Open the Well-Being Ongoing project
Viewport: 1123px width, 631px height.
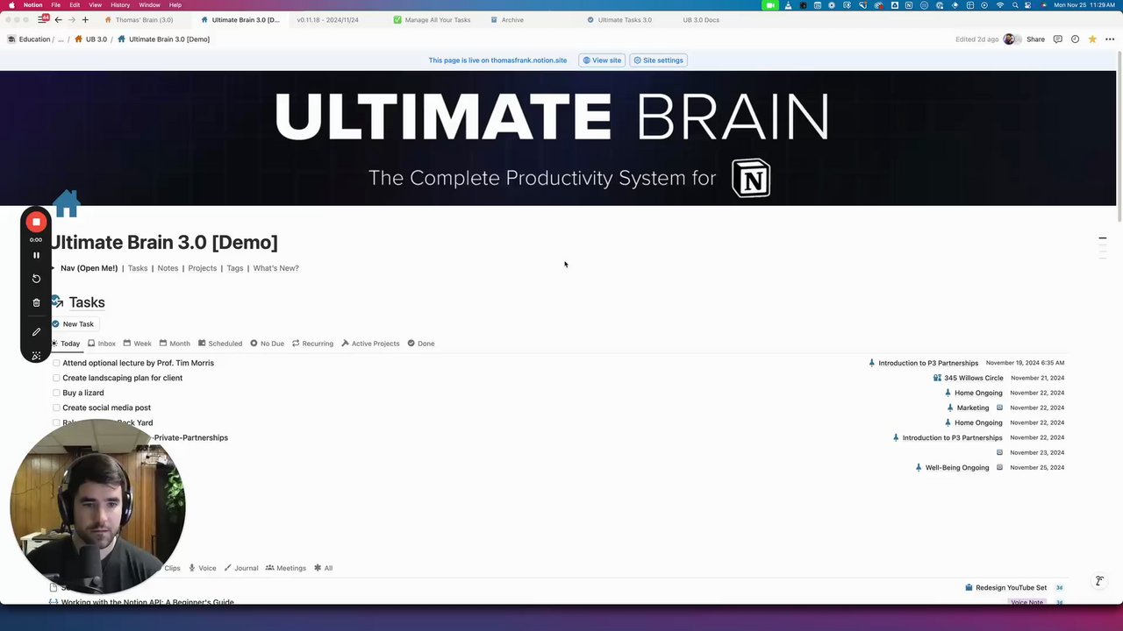pyautogui.click(x=951, y=467)
